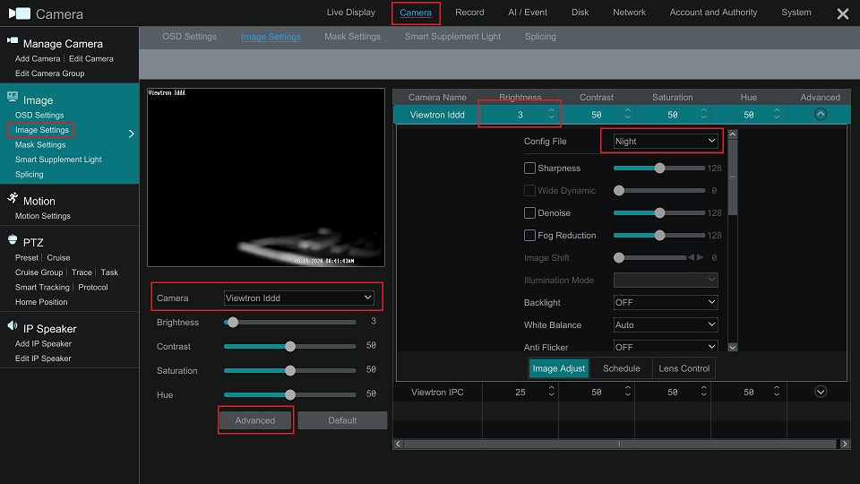
Task: Open the AI / Event menu
Action: pyautogui.click(x=528, y=12)
